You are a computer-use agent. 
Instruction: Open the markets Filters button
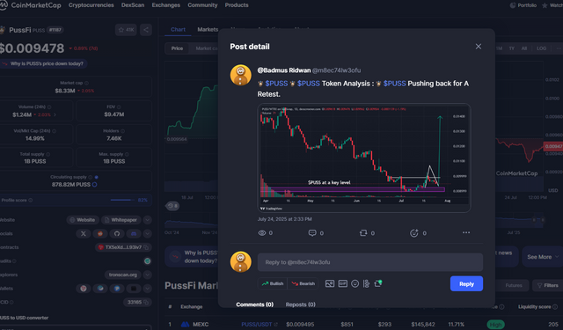click(547, 285)
